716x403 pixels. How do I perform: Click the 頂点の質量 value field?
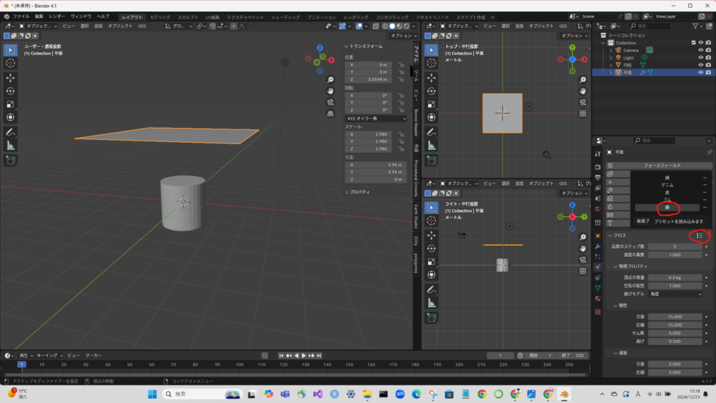click(674, 278)
